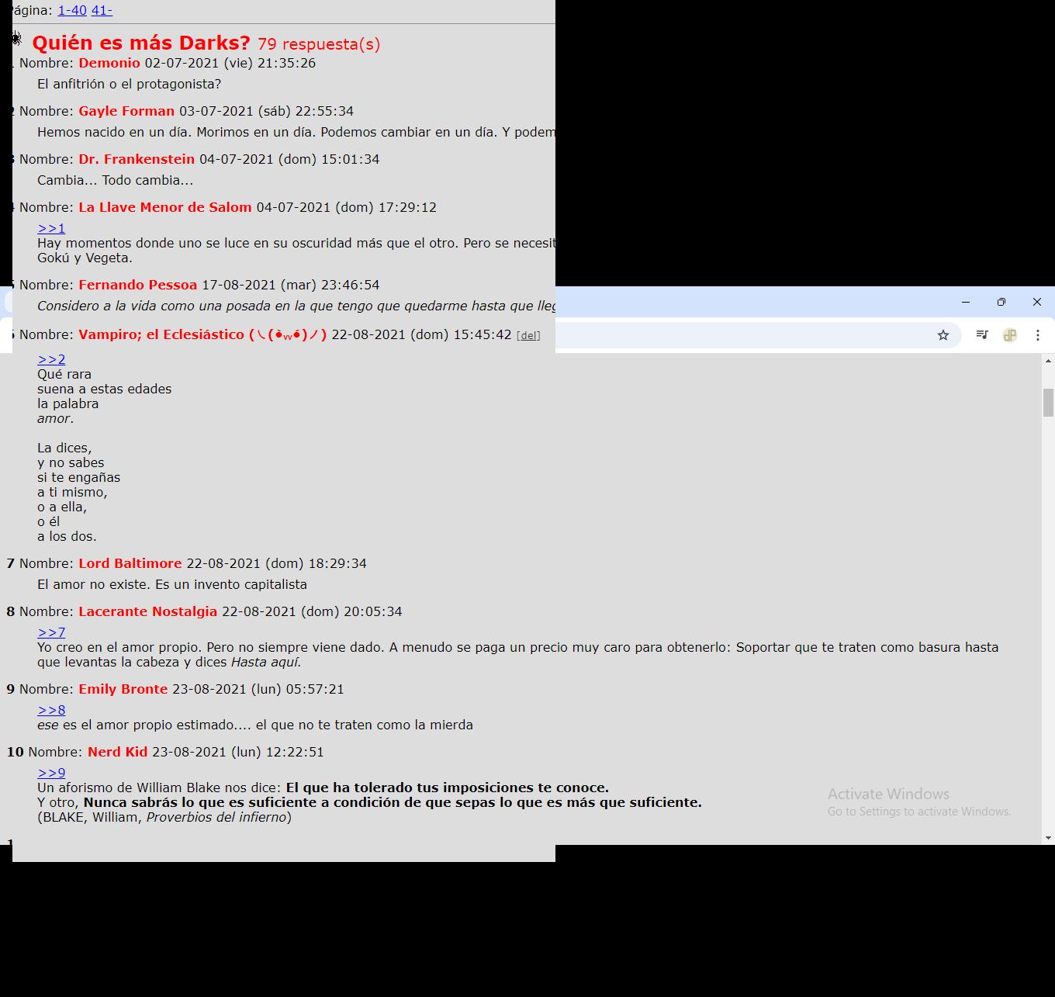
Task: Open the media control icon in Chrome toolbar
Action: [x=982, y=335]
